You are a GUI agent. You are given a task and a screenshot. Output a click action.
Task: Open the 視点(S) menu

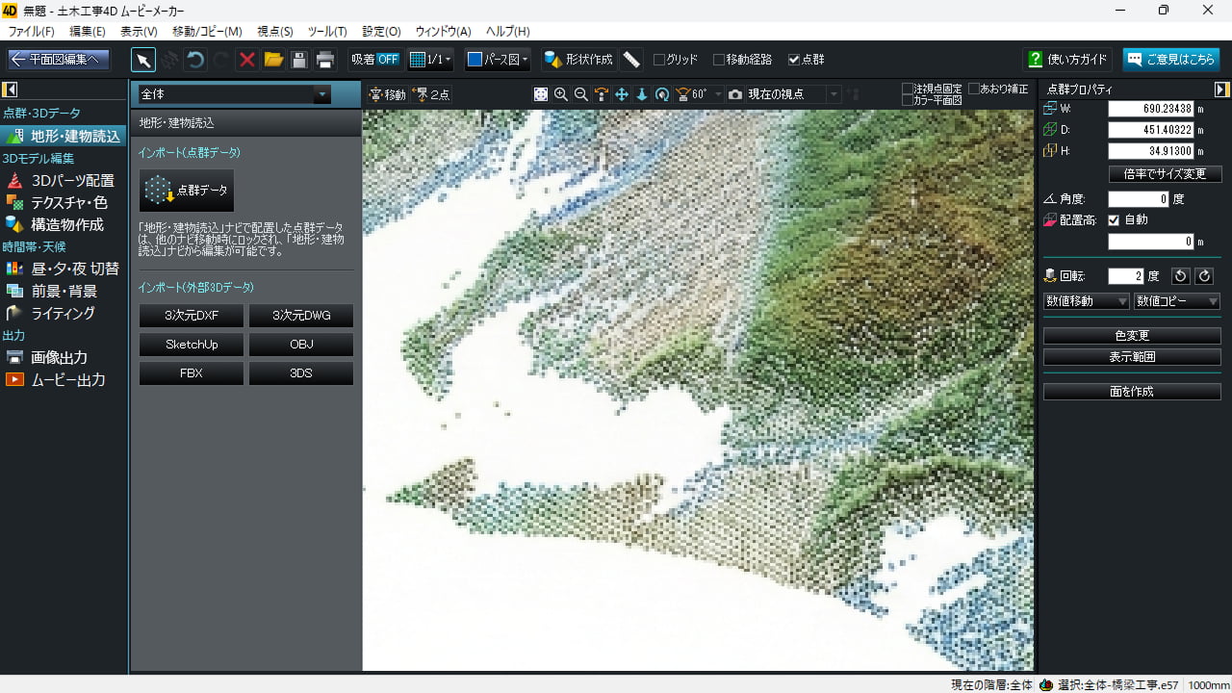(x=275, y=32)
